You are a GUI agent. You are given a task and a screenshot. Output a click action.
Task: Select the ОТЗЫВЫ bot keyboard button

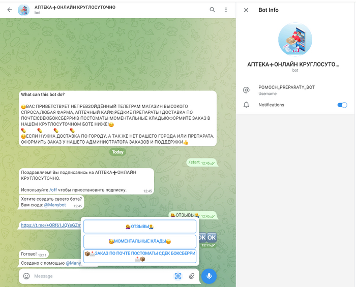(x=140, y=227)
